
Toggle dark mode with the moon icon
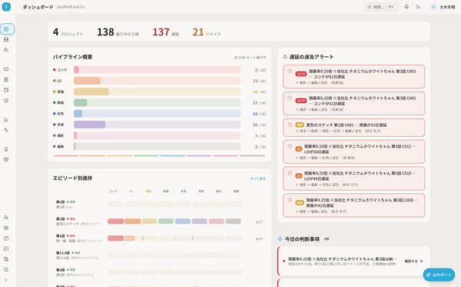(x=418, y=7)
